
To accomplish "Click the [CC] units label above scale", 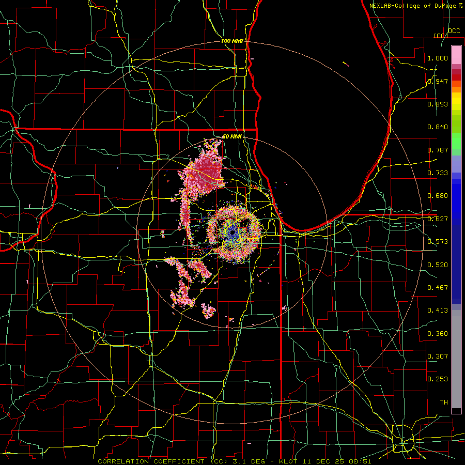I will click(x=441, y=36).
